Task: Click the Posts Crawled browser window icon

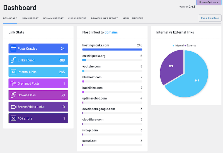Action: click(13, 48)
